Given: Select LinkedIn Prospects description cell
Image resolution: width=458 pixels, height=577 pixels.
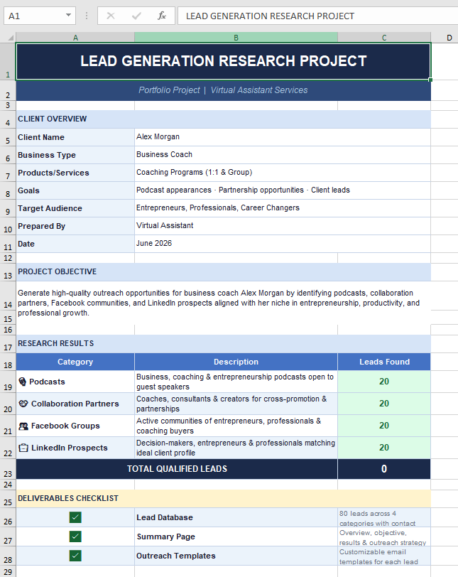Looking at the screenshot, I should tap(236, 448).
